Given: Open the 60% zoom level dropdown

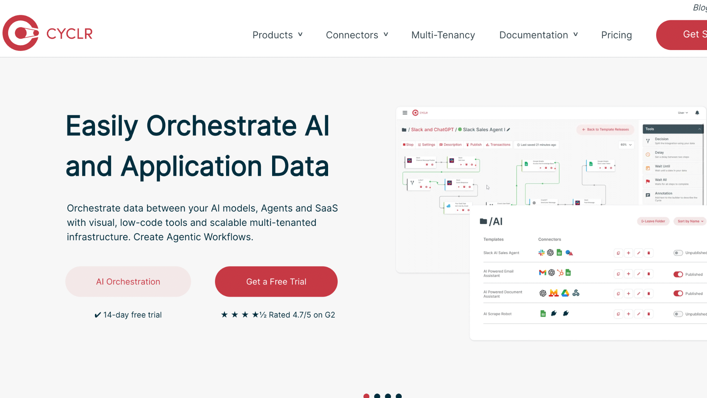Looking at the screenshot, I should (626, 144).
